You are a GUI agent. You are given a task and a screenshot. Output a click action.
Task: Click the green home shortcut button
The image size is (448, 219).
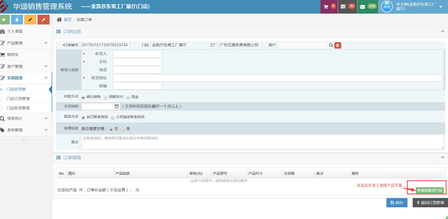4,20
